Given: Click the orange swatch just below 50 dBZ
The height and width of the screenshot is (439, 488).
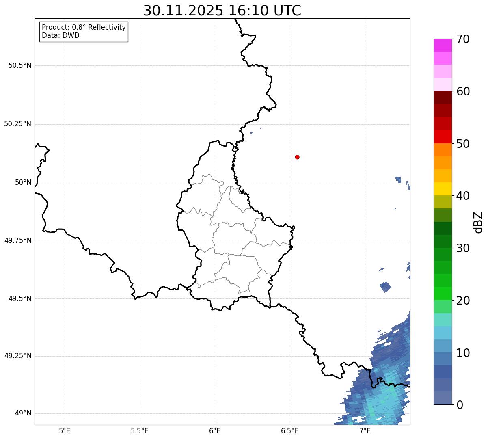Looking at the screenshot, I should point(443,150).
